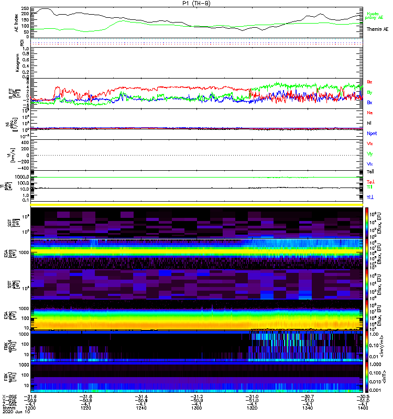This screenshot has height=419, width=393.
Task: Click the "ROI" axis label
Action: pyautogui.click(x=22, y=43)
